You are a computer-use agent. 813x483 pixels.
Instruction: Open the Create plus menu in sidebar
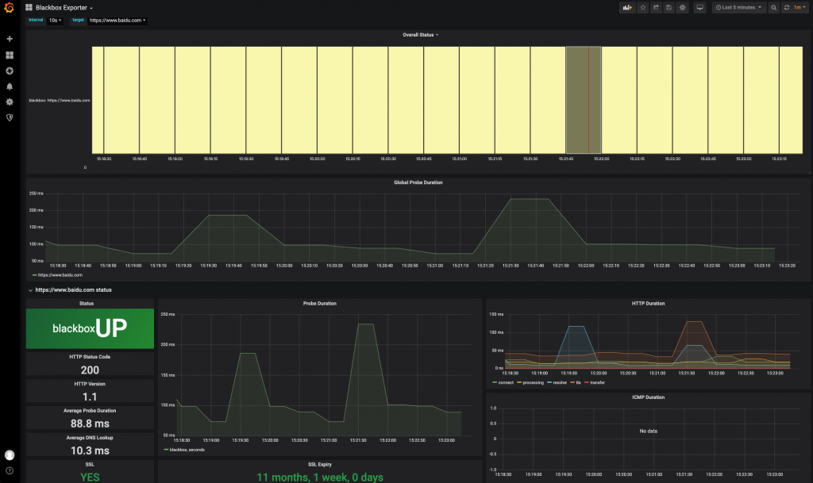[x=10, y=39]
